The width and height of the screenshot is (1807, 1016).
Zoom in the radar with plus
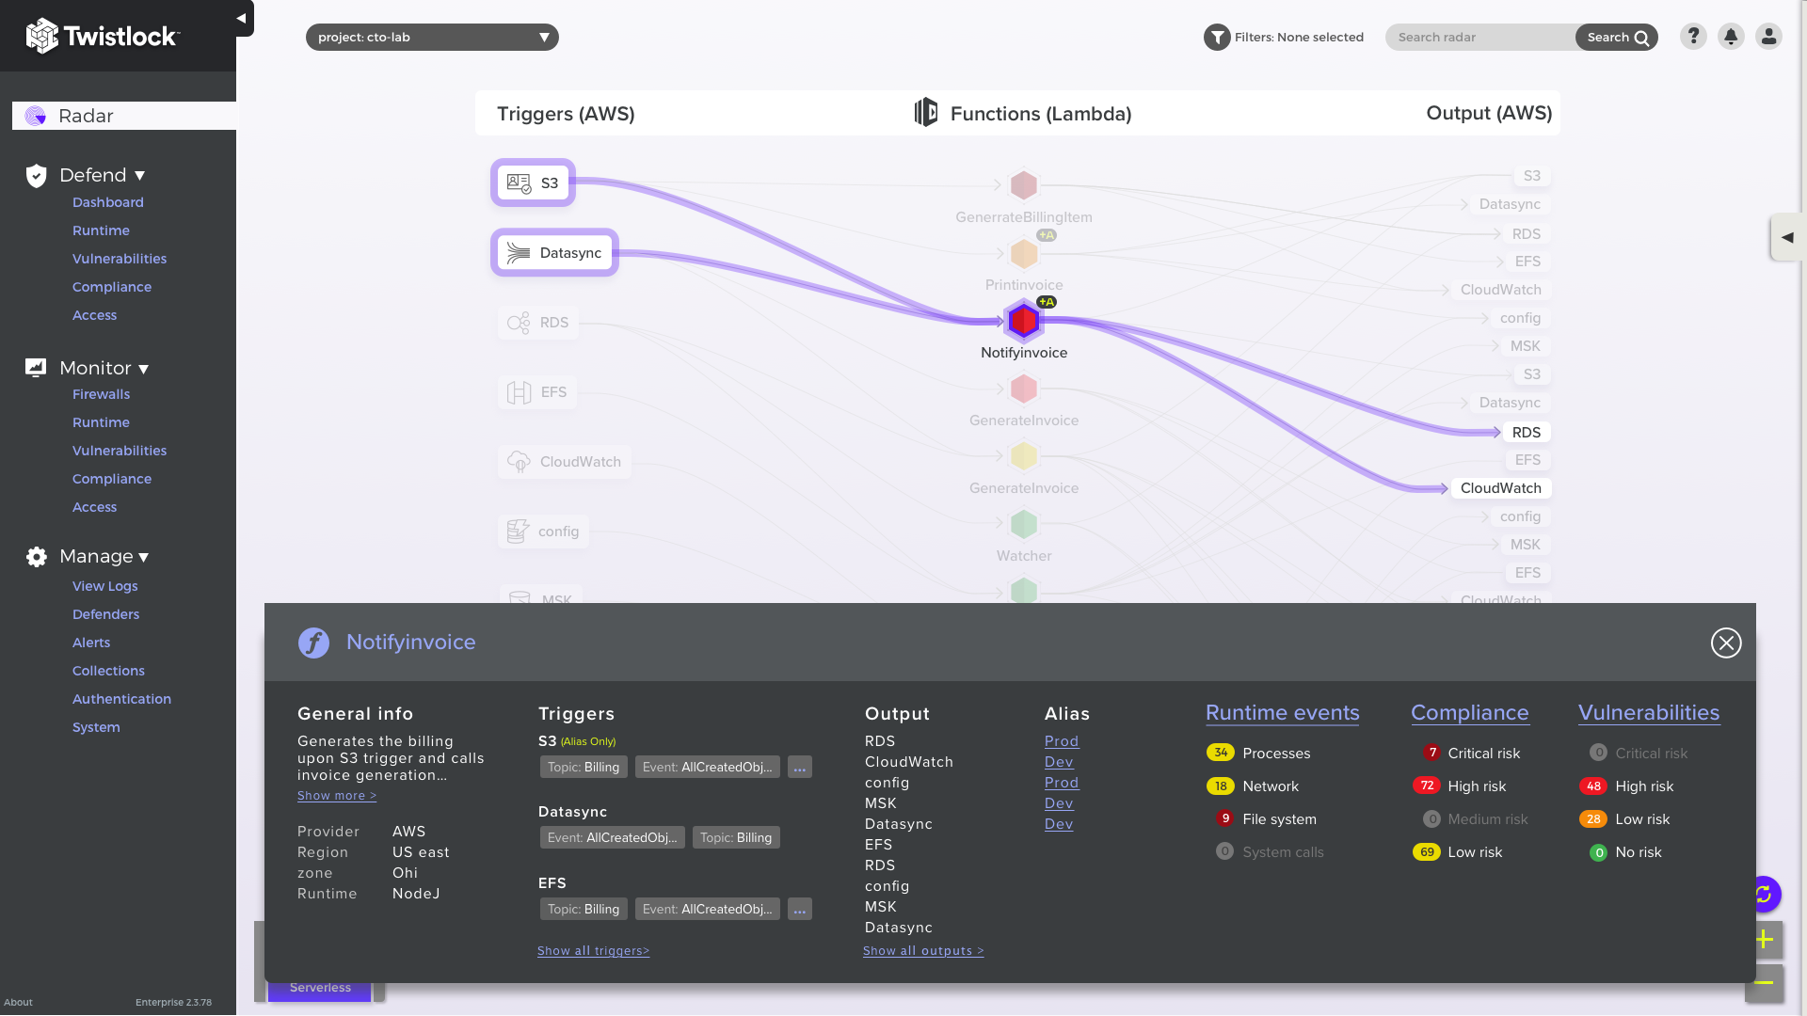coord(1765,939)
